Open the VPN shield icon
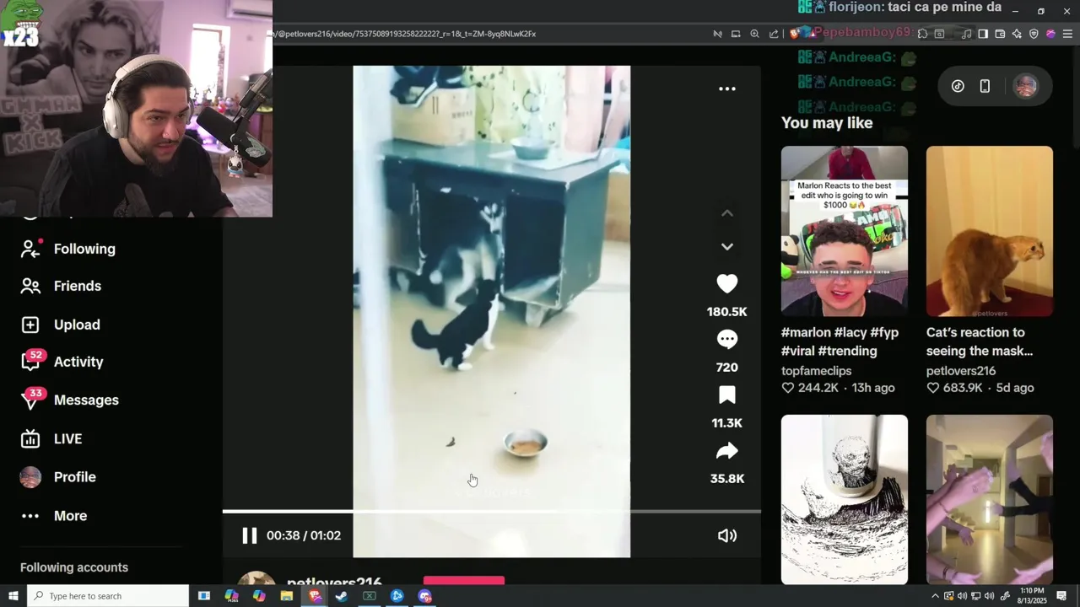Screen dimensions: 1080x607 (x=1034, y=34)
